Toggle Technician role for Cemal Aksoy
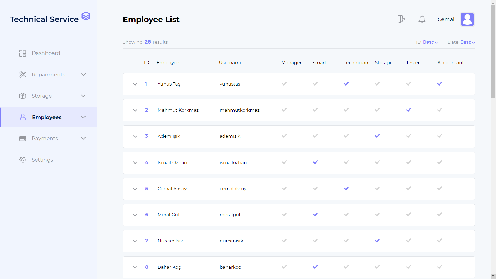Viewport: 496px width, 279px height. 346,188
